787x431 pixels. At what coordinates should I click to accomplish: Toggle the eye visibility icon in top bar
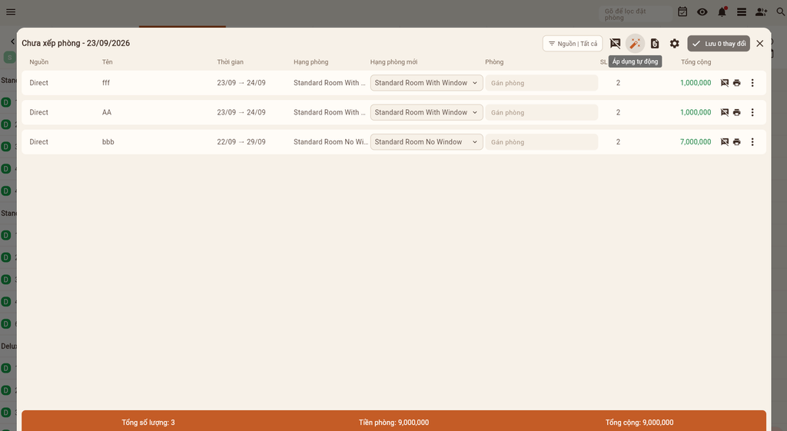702,12
